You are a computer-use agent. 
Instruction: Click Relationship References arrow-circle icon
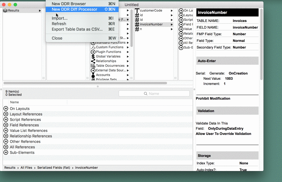6,136
